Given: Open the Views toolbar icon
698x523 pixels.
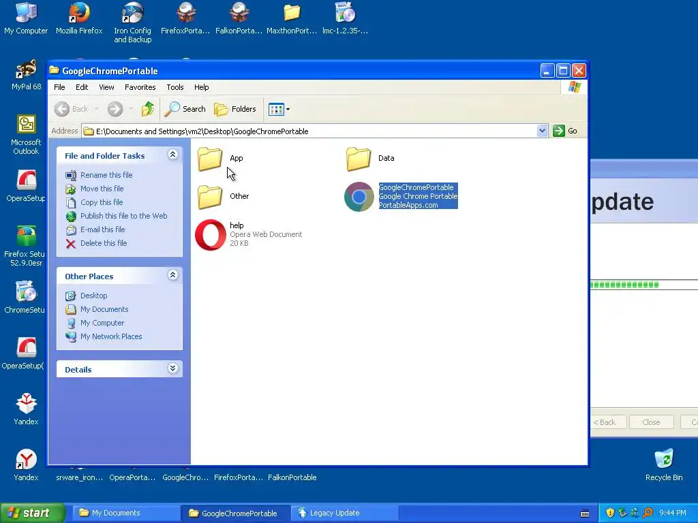Looking at the screenshot, I should (276, 109).
